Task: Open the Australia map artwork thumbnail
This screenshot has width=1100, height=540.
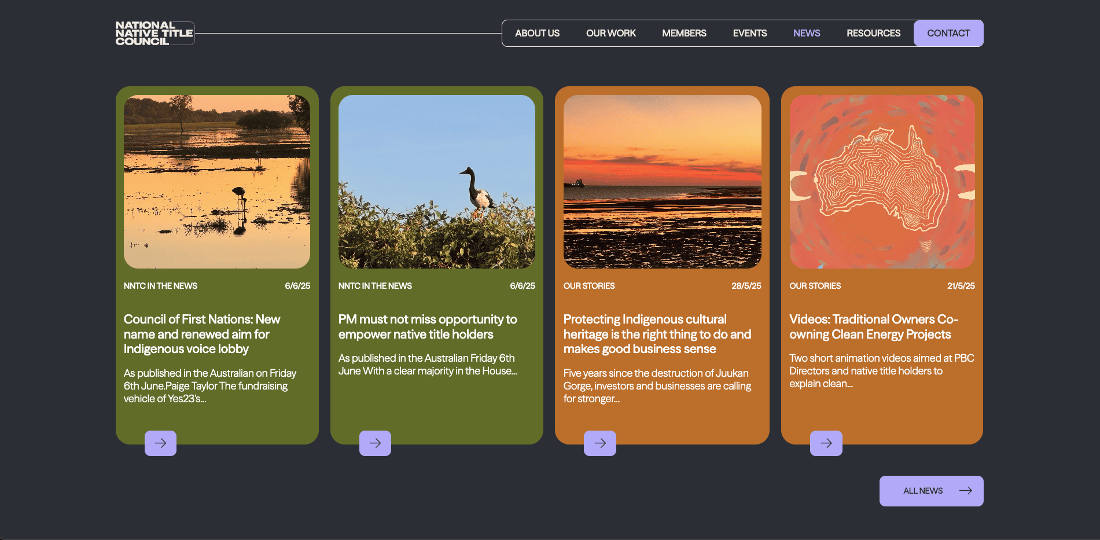Action: [882, 182]
